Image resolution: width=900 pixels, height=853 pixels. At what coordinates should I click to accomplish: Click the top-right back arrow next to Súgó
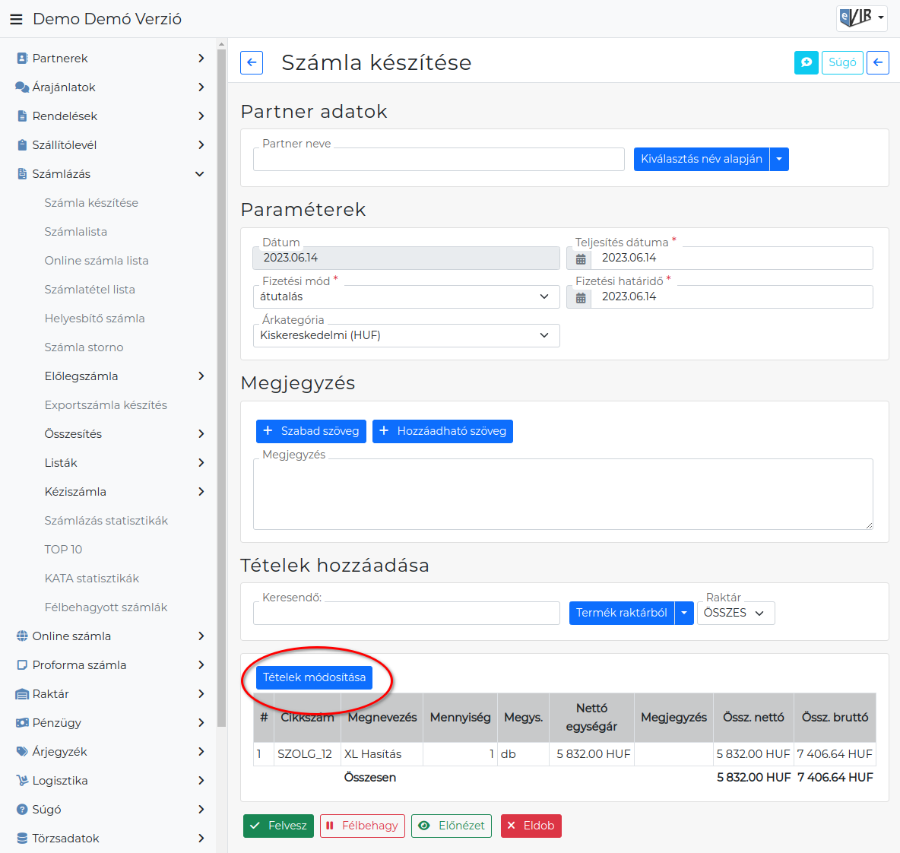(878, 62)
